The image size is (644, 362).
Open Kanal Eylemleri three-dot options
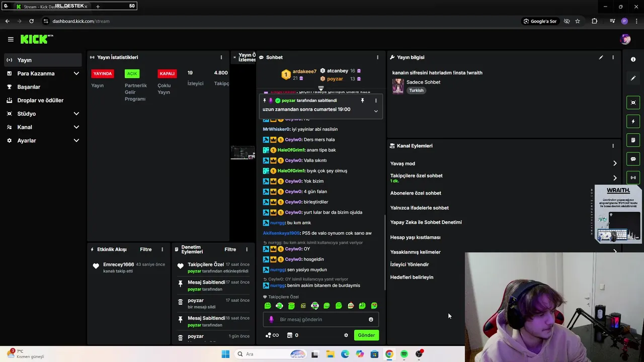coord(613,146)
